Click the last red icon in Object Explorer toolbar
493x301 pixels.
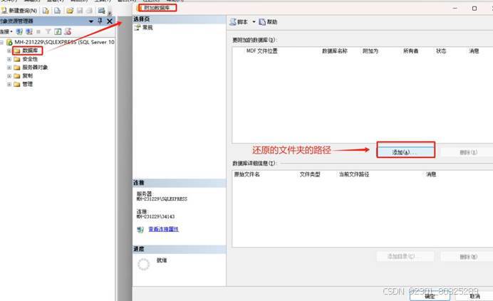coord(68,31)
